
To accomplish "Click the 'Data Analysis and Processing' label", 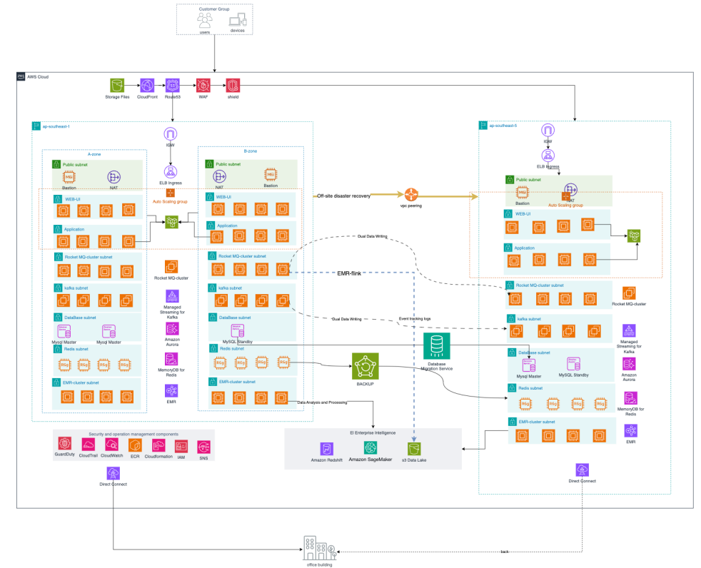I will pos(323,402).
